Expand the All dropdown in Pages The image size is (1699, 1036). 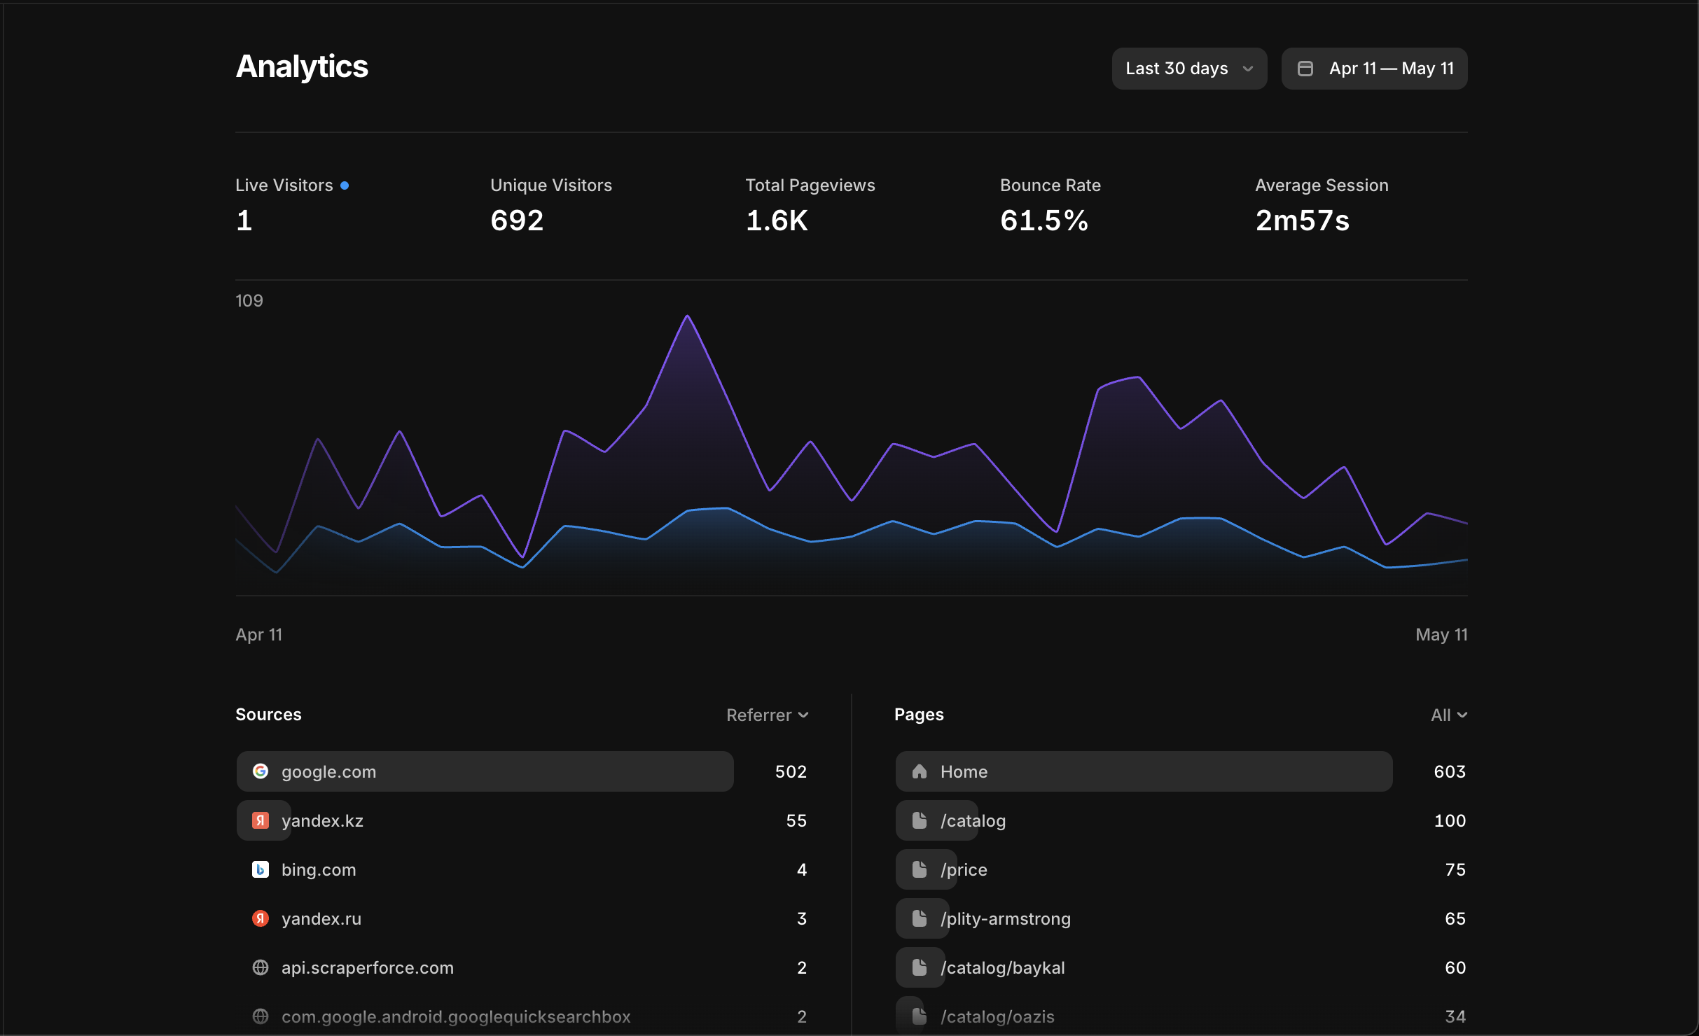[x=1449, y=715]
